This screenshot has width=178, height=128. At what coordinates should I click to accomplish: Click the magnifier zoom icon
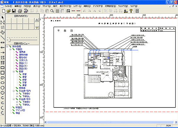coord(52,11)
